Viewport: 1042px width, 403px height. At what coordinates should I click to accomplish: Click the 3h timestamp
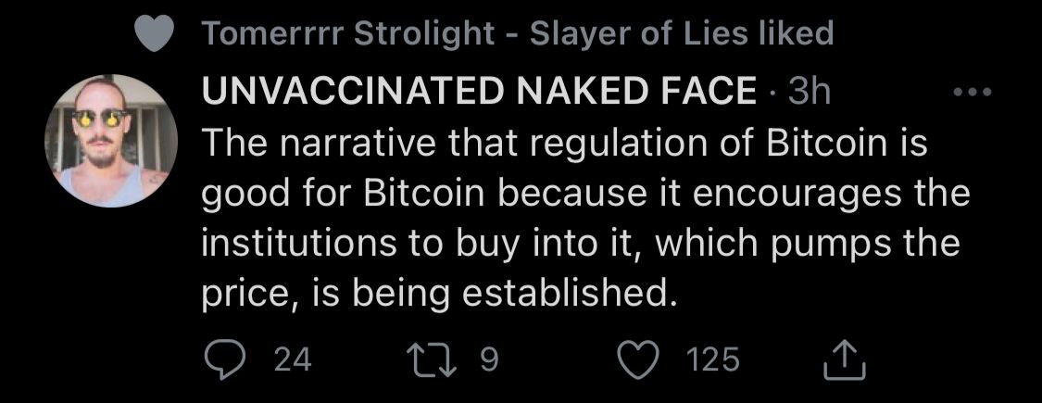pyautogui.click(x=808, y=91)
